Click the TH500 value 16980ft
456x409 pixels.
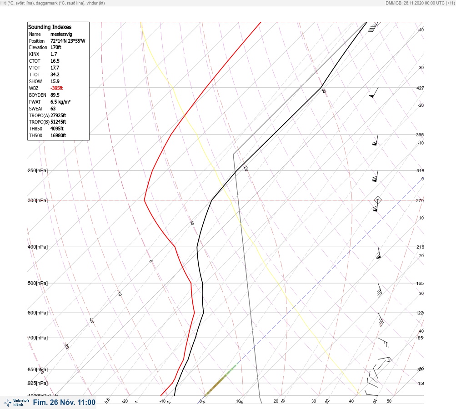pyautogui.click(x=58, y=135)
